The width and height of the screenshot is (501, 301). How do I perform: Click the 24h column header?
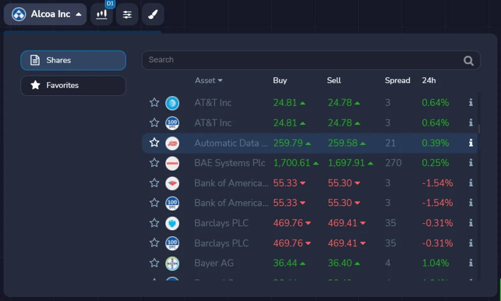pyautogui.click(x=429, y=80)
